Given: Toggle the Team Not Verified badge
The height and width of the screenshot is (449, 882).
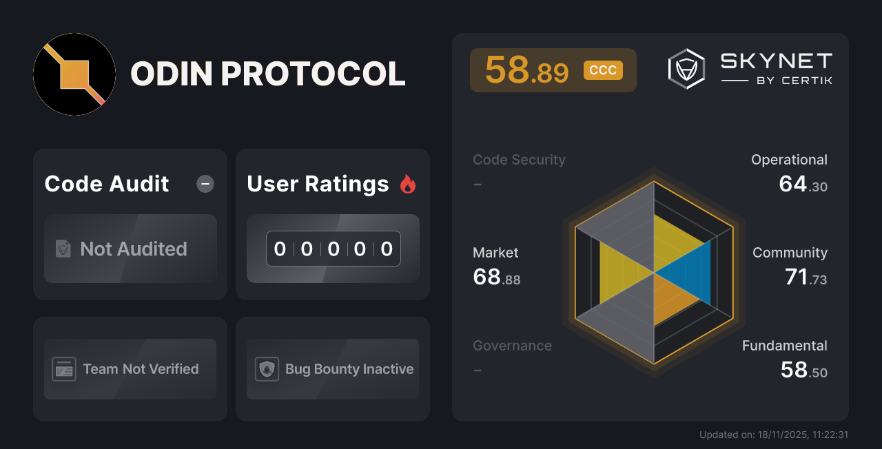Looking at the screenshot, I should (130, 369).
